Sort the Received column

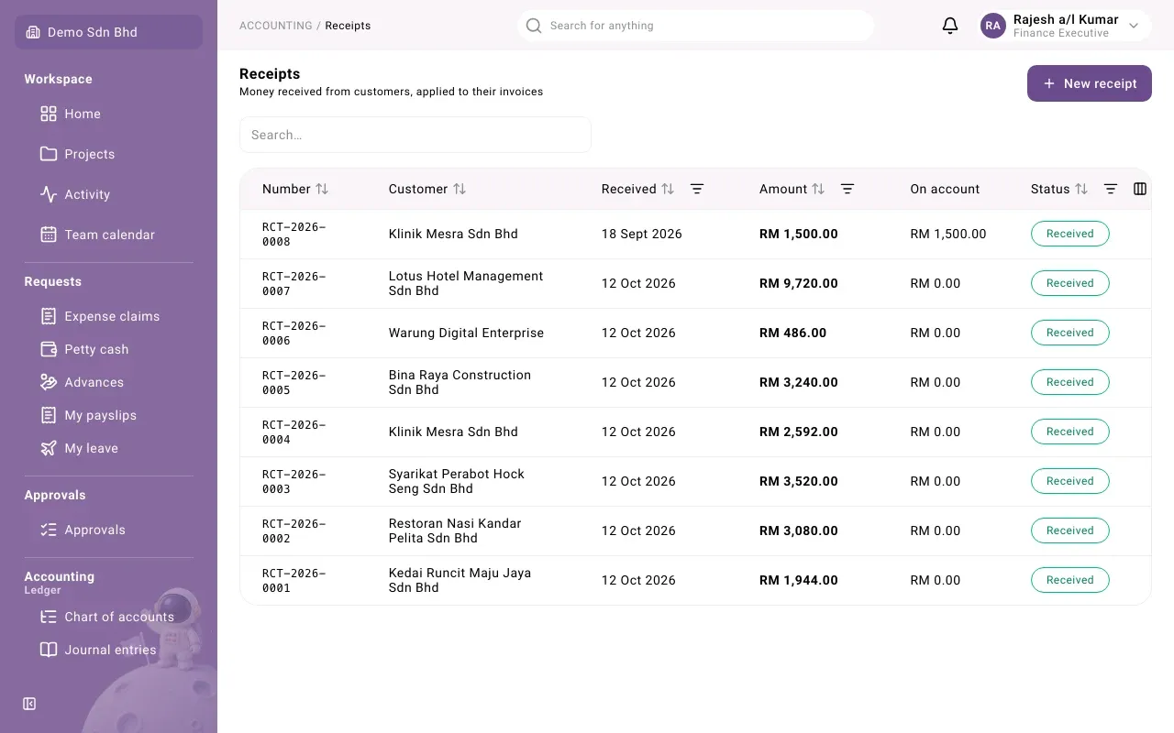tap(668, 189)
